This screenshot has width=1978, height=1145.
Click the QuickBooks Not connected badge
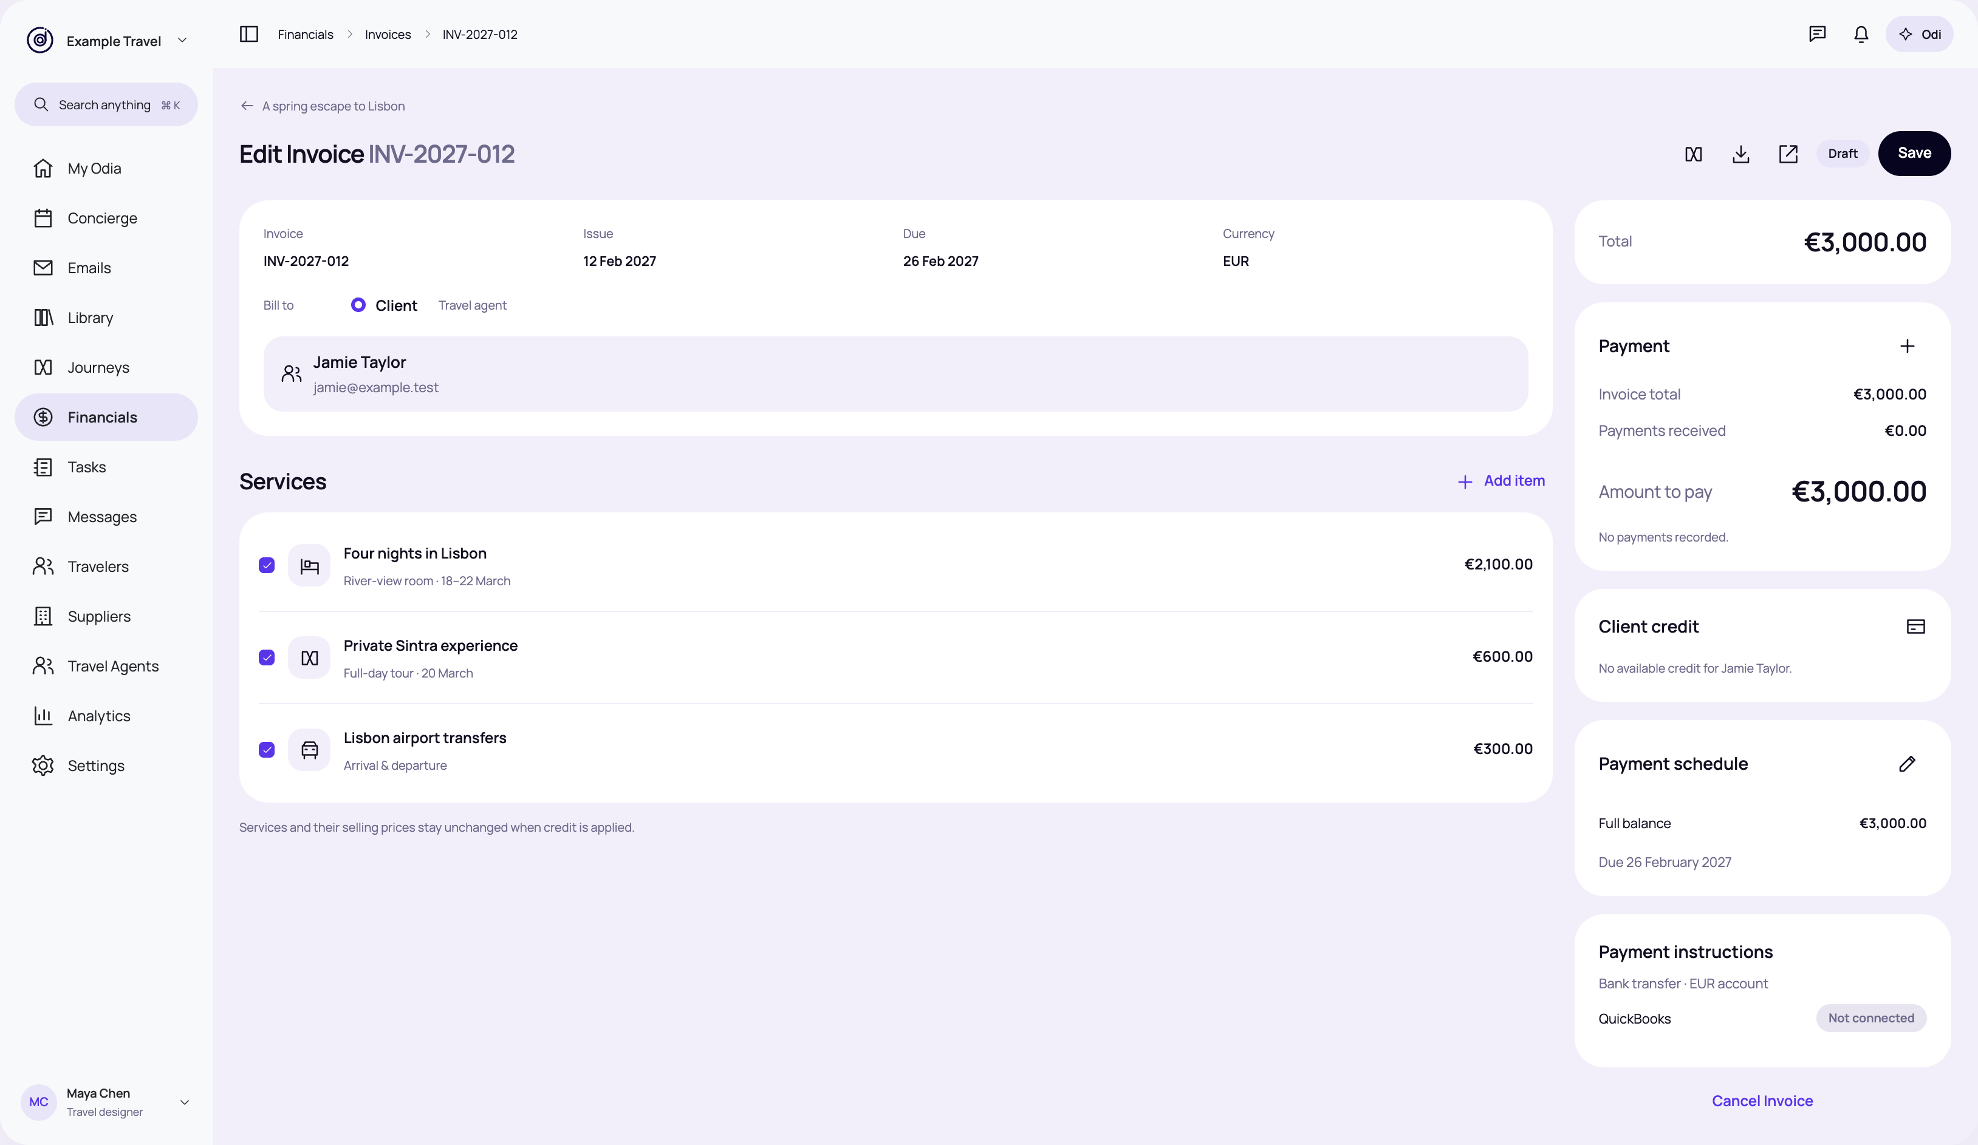[x=1870, y=1018]
